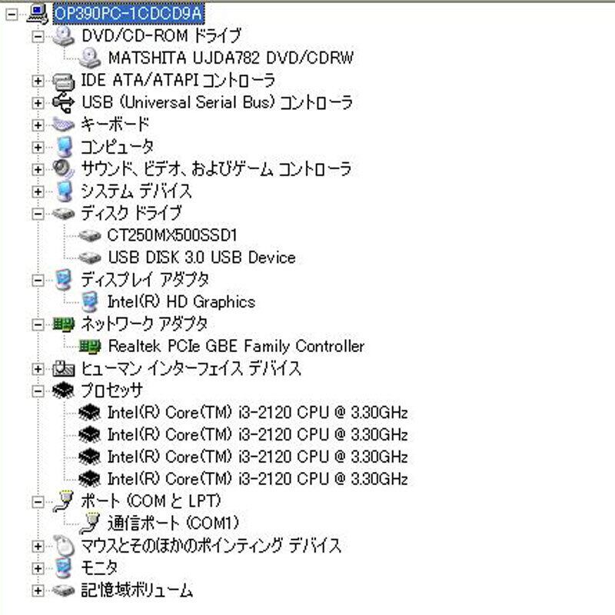Click the ネットワーク アダプタ category card icon

[x=63, y=324]
